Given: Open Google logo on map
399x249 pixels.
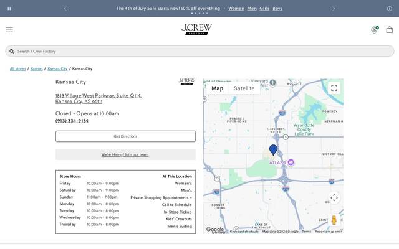Looking at the screenshot, I should pyautogui.click(x=215, y=230).
